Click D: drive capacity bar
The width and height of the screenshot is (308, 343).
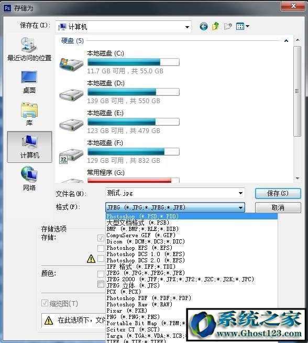(134, 92)
